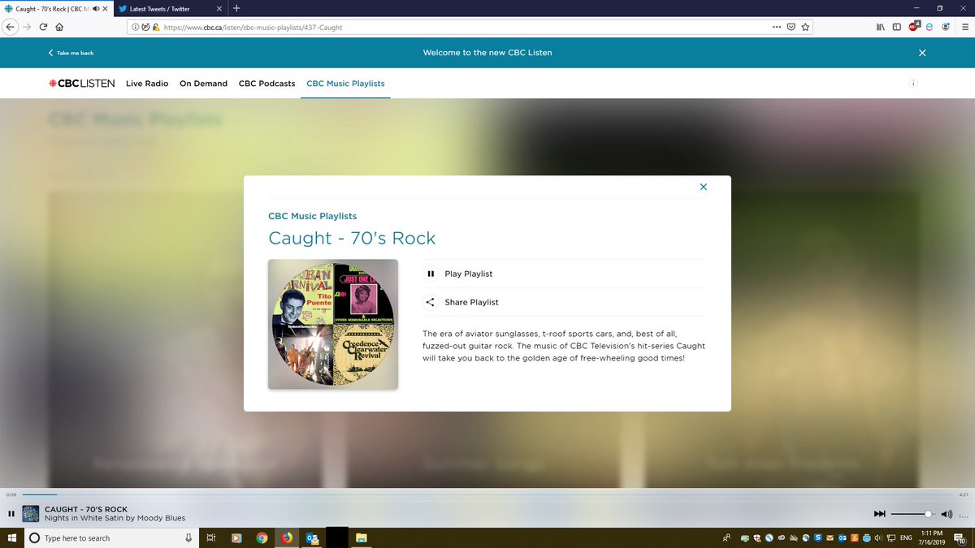Image resolution: width=975 pixels, height=548 pixels.
Task: Go forward in the browser
Action: tap(26, 26)
